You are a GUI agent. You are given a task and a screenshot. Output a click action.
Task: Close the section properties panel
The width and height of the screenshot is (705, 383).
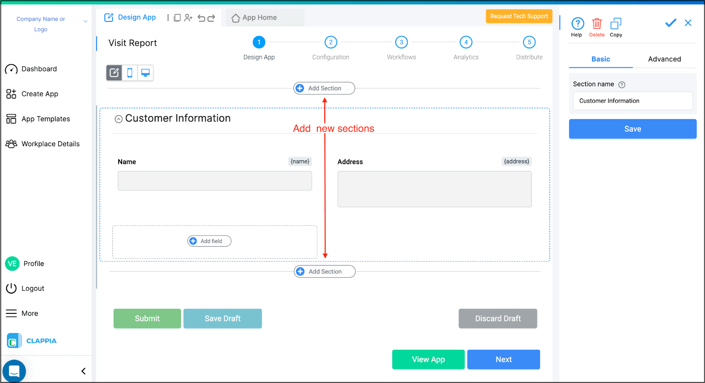[688, 23]
